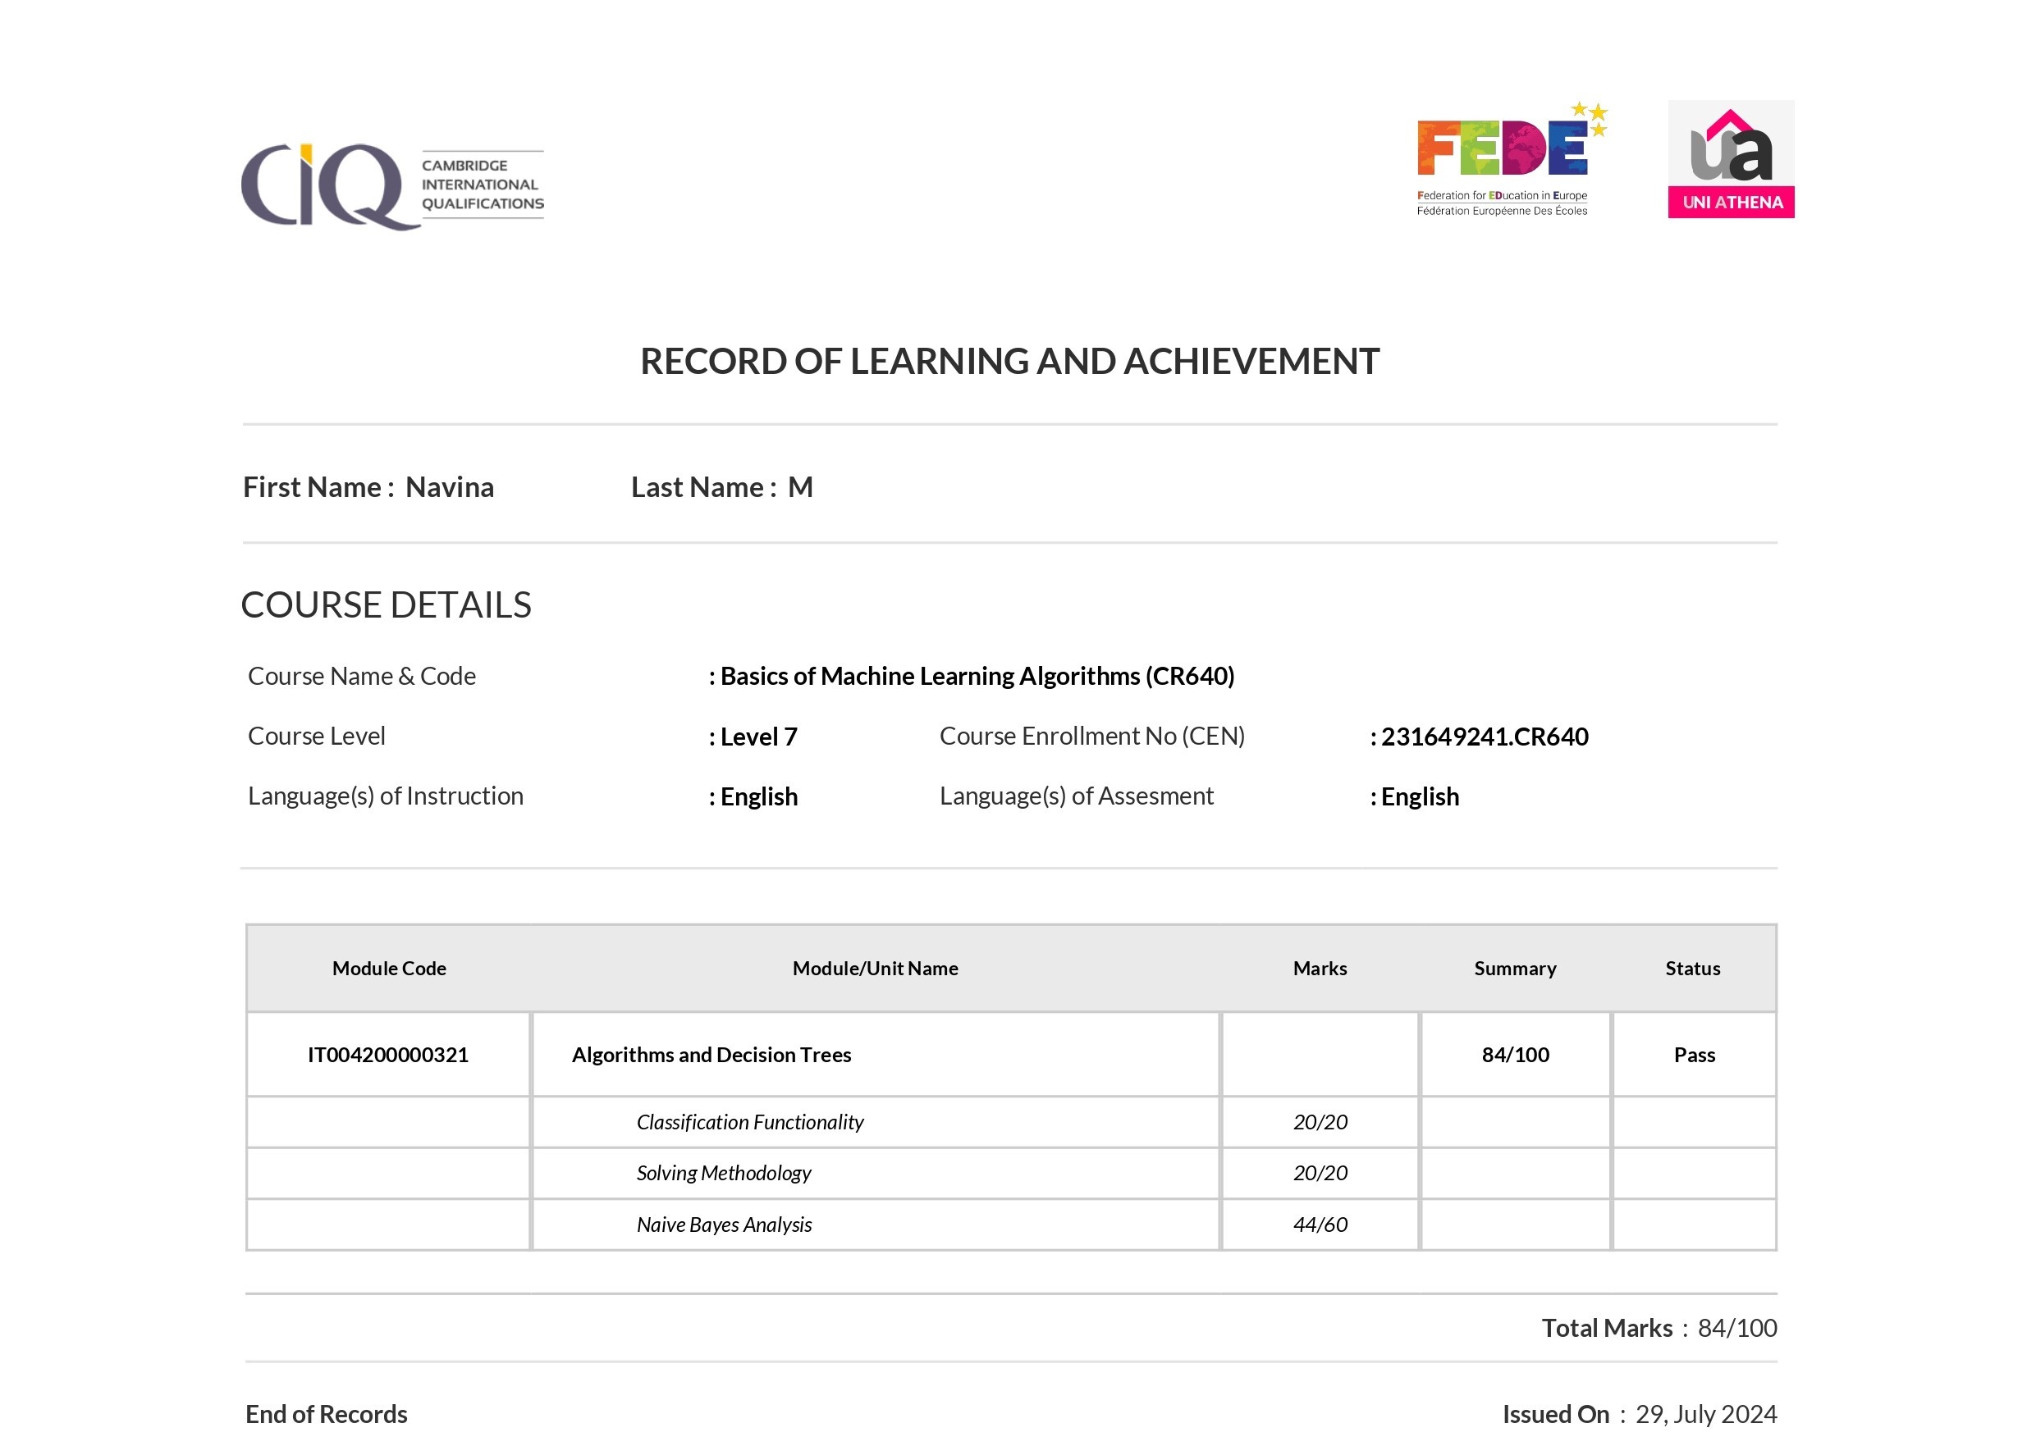The image size is (2036, 1455).
Task: Click the Status column header
Action: coord(1693,968)
